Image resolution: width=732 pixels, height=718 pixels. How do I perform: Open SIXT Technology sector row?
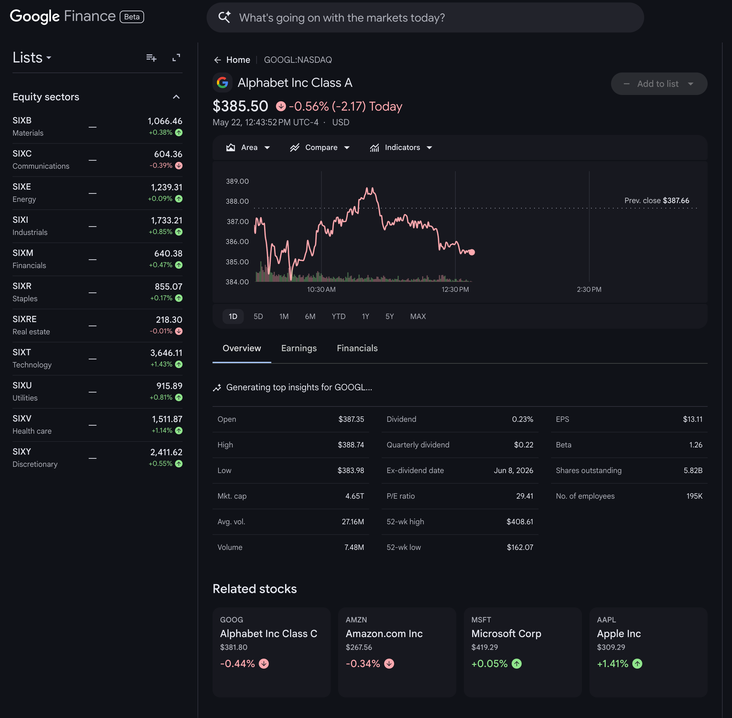(x=97, y=359)
